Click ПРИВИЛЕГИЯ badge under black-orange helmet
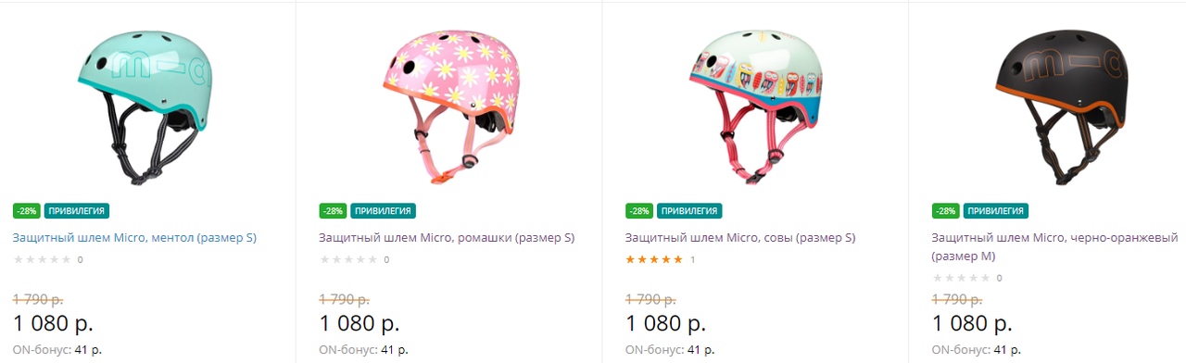 coord(996,211)
